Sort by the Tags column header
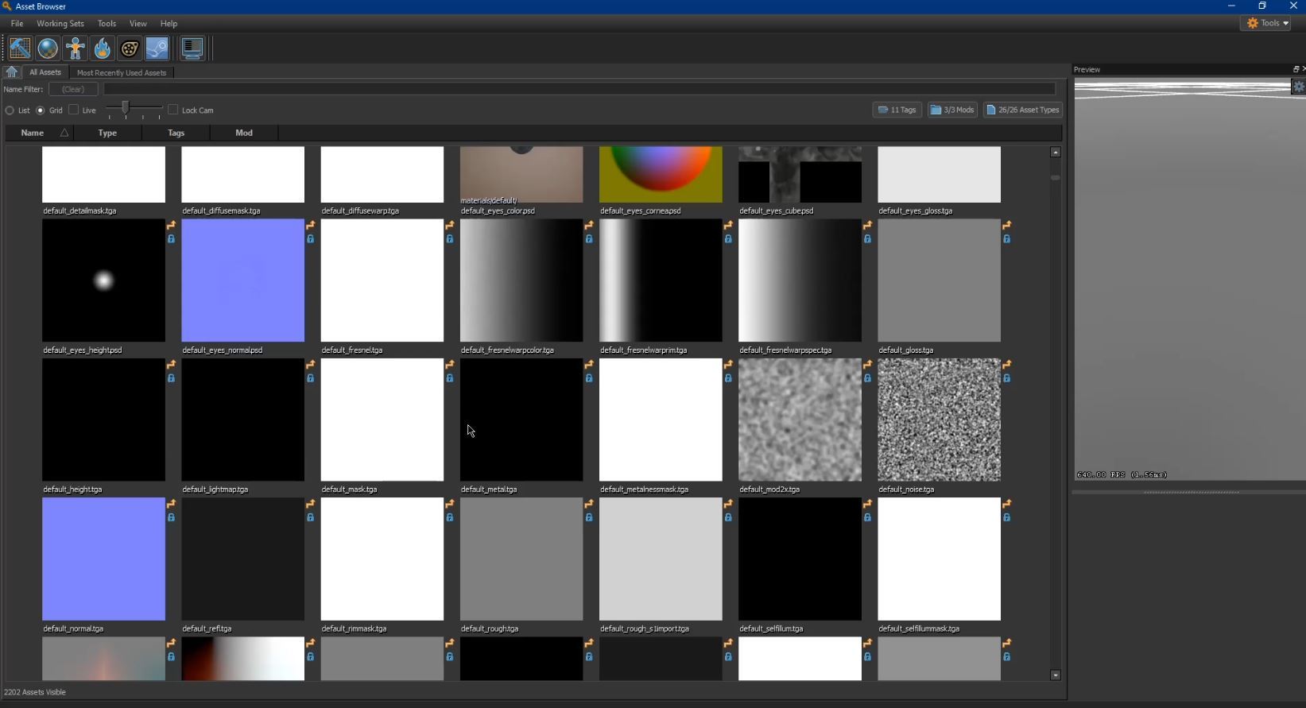 click(176, 133)
